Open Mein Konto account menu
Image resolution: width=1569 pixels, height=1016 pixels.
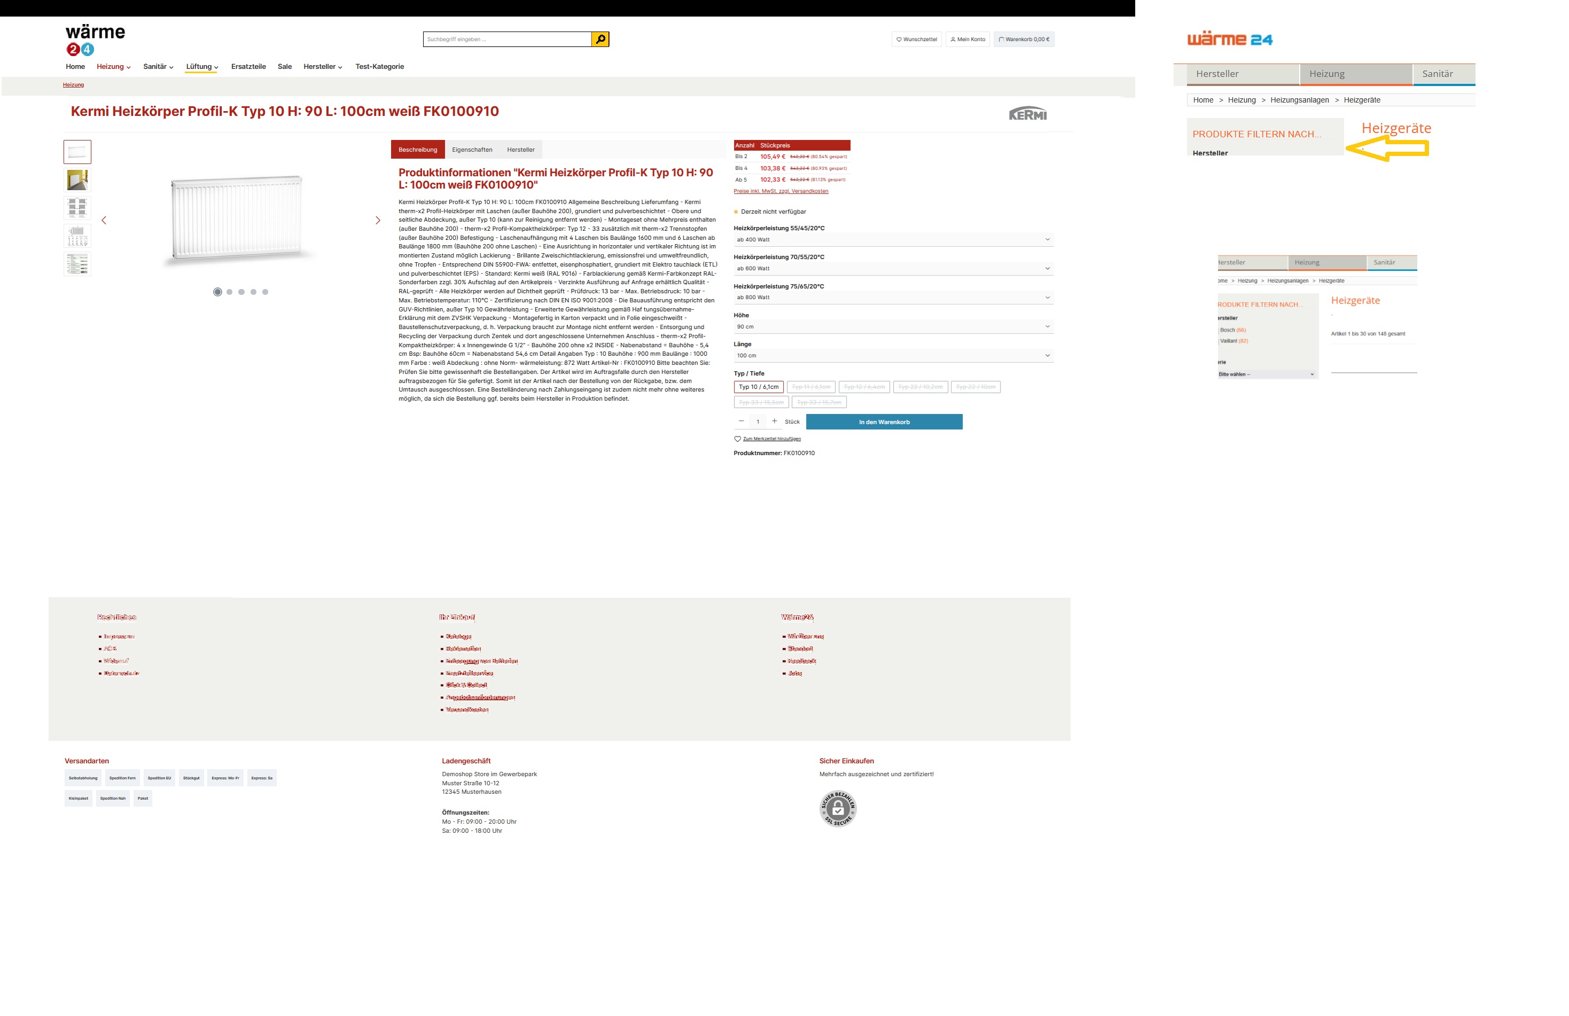point(968,40)
